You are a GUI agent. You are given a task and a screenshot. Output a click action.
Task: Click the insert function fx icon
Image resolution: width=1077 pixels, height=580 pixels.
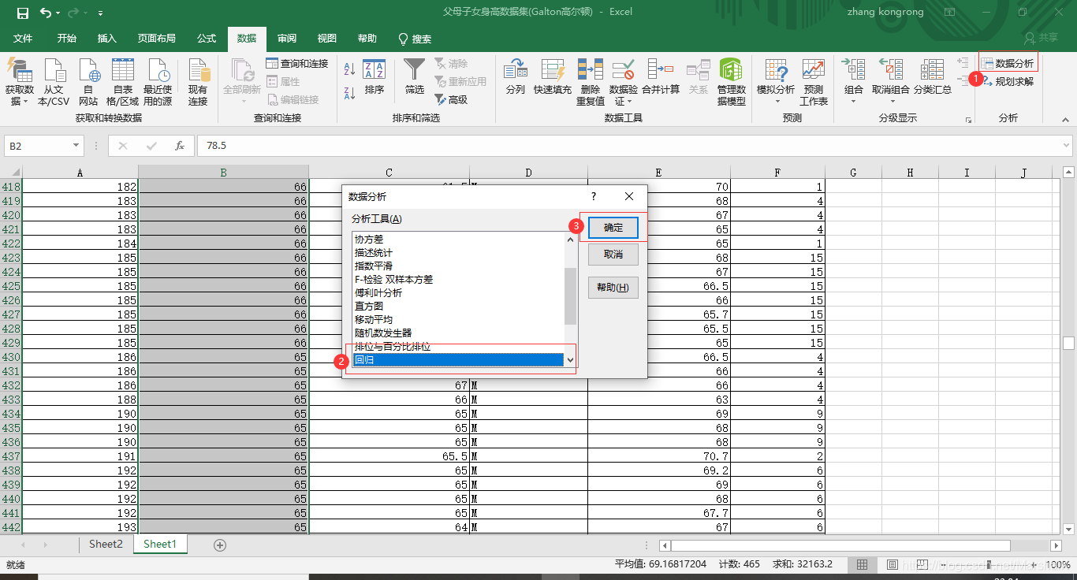180,146
